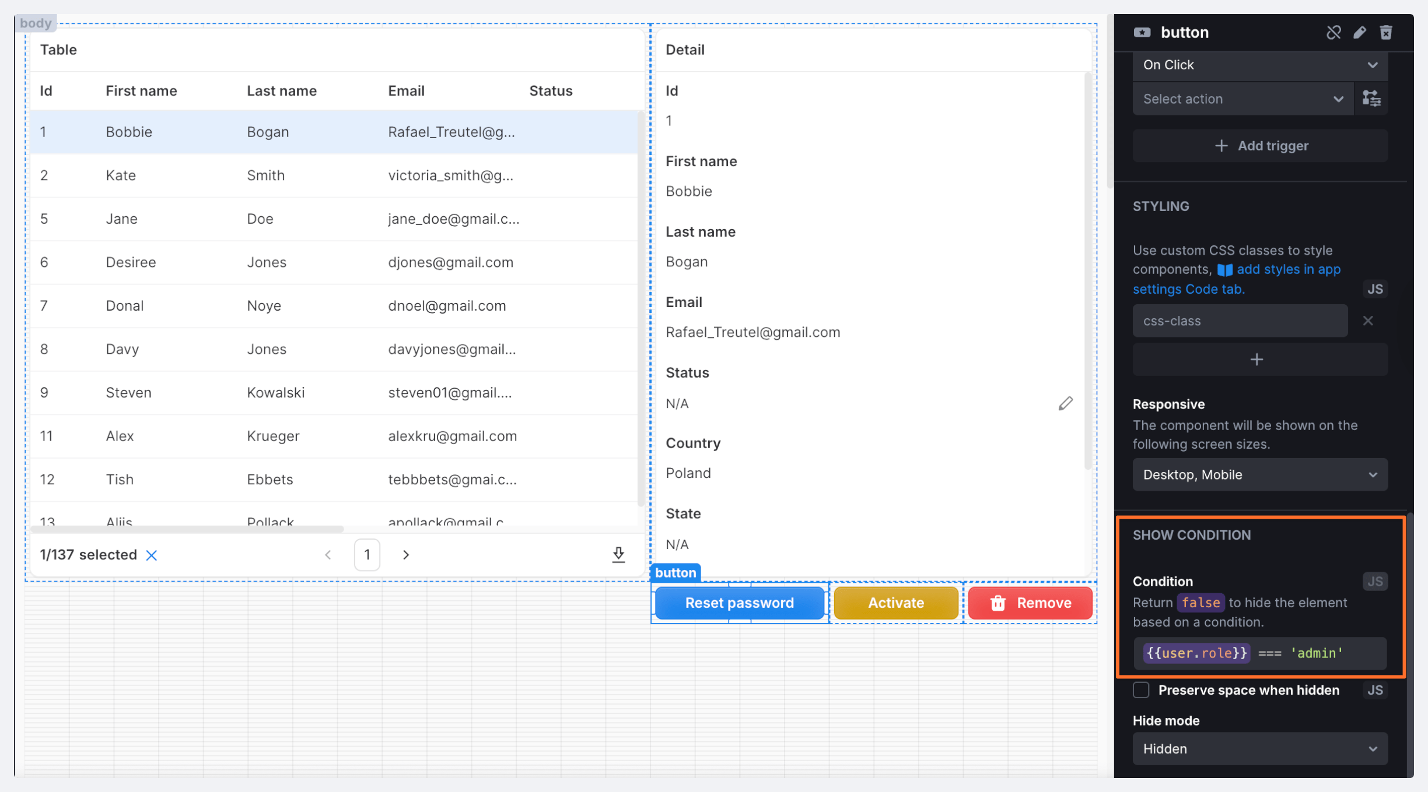Open the Desktop, Mobile responsive dropdown
The height and width of the screenshot is (792, 1428).
1259,474
